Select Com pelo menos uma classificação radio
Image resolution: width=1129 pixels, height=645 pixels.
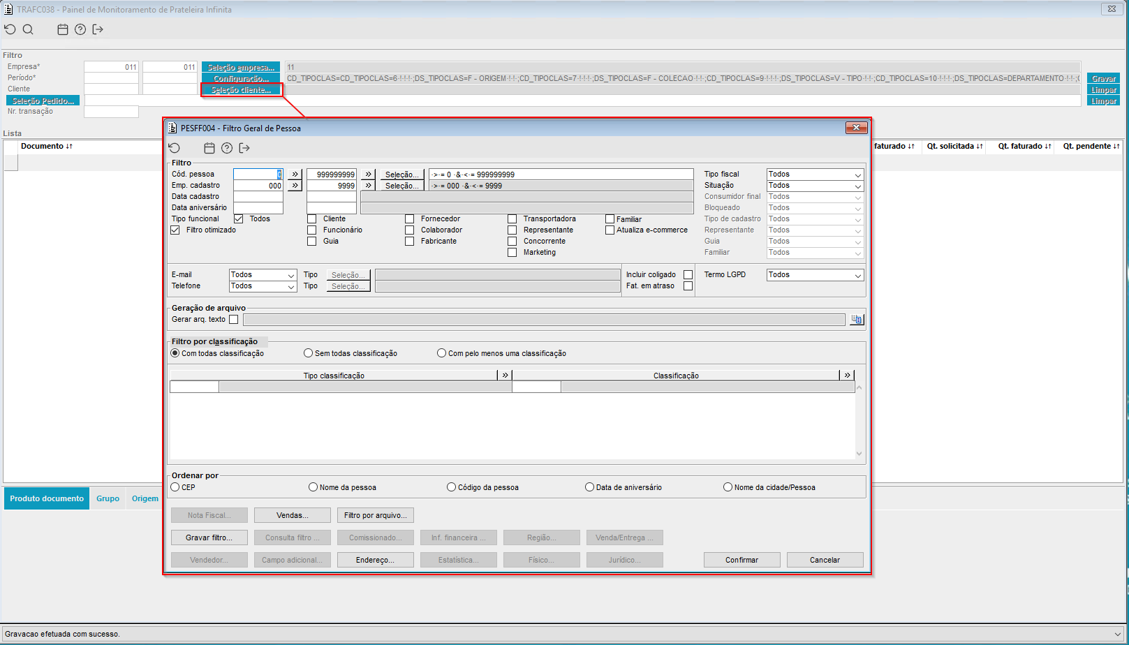(441, 353)
